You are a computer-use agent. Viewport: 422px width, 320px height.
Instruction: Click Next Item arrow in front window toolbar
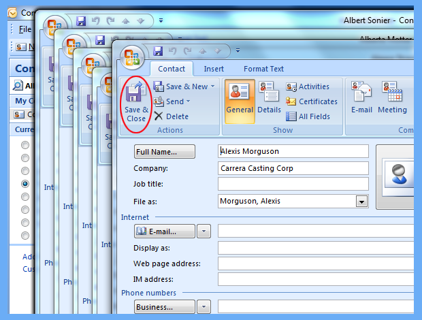[217, 51]
